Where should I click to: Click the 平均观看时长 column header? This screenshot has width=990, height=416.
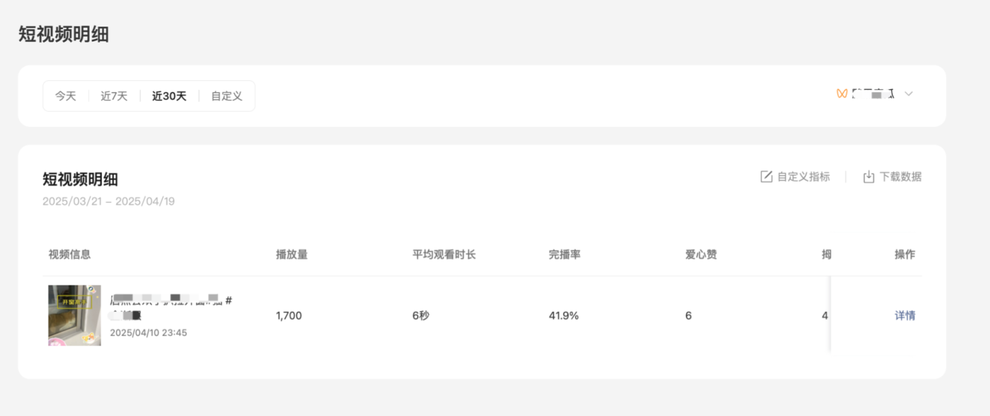pyautogui.click(x=444, y=254)
